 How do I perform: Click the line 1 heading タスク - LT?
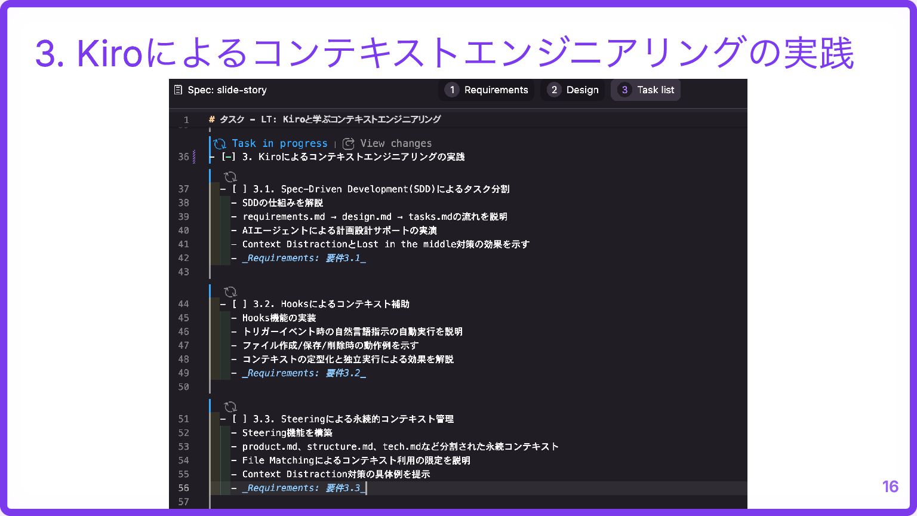point(325,119)
